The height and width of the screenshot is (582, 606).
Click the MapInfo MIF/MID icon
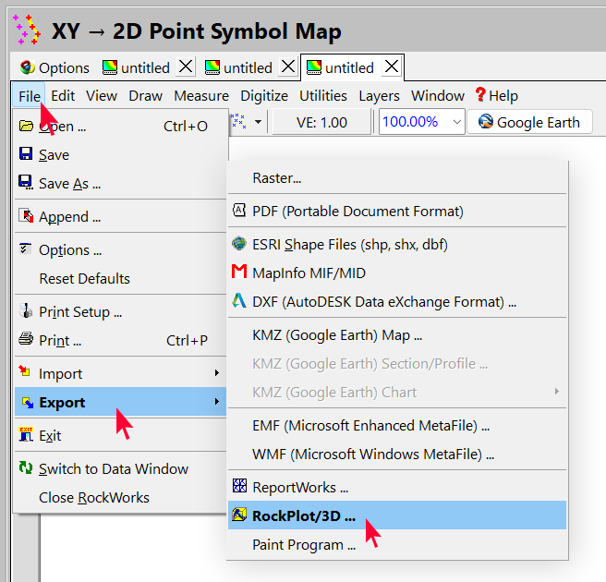[238, 273]
